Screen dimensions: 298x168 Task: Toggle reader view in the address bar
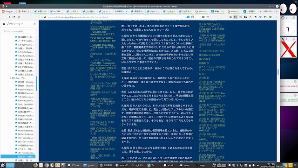[x=192, y=17]
